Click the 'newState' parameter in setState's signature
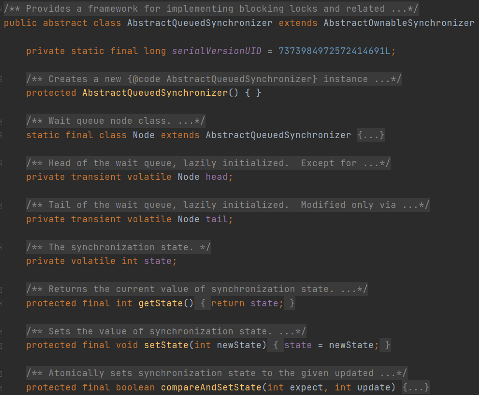The height and width of the screenshot is (395, 479). tap(239, 345)
